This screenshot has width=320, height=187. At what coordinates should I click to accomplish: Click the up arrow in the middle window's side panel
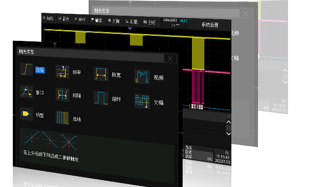pyautogui.click(x=228, y=122)
